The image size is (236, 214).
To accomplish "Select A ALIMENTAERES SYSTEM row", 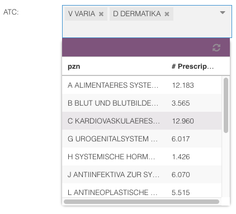I will (141, 85).
